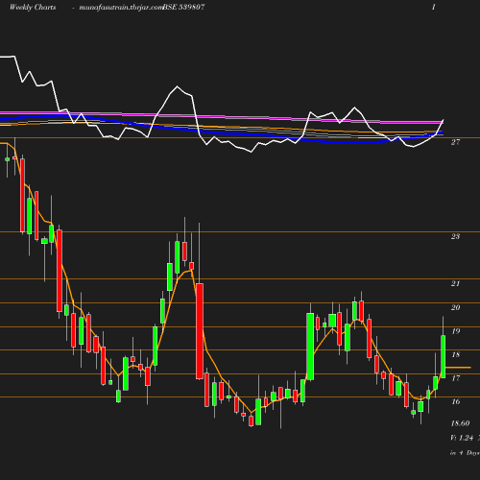Screen dimensions: 480x480
Task: Click the "BSE 539807" symbol label
Action: pyautogui.click(x=183, y=7)
